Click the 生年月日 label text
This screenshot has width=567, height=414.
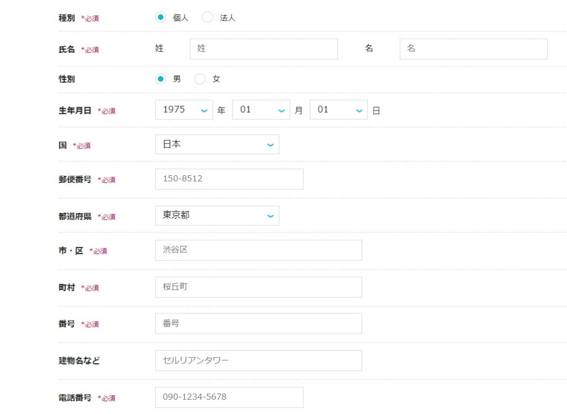(x=75, y=111)
